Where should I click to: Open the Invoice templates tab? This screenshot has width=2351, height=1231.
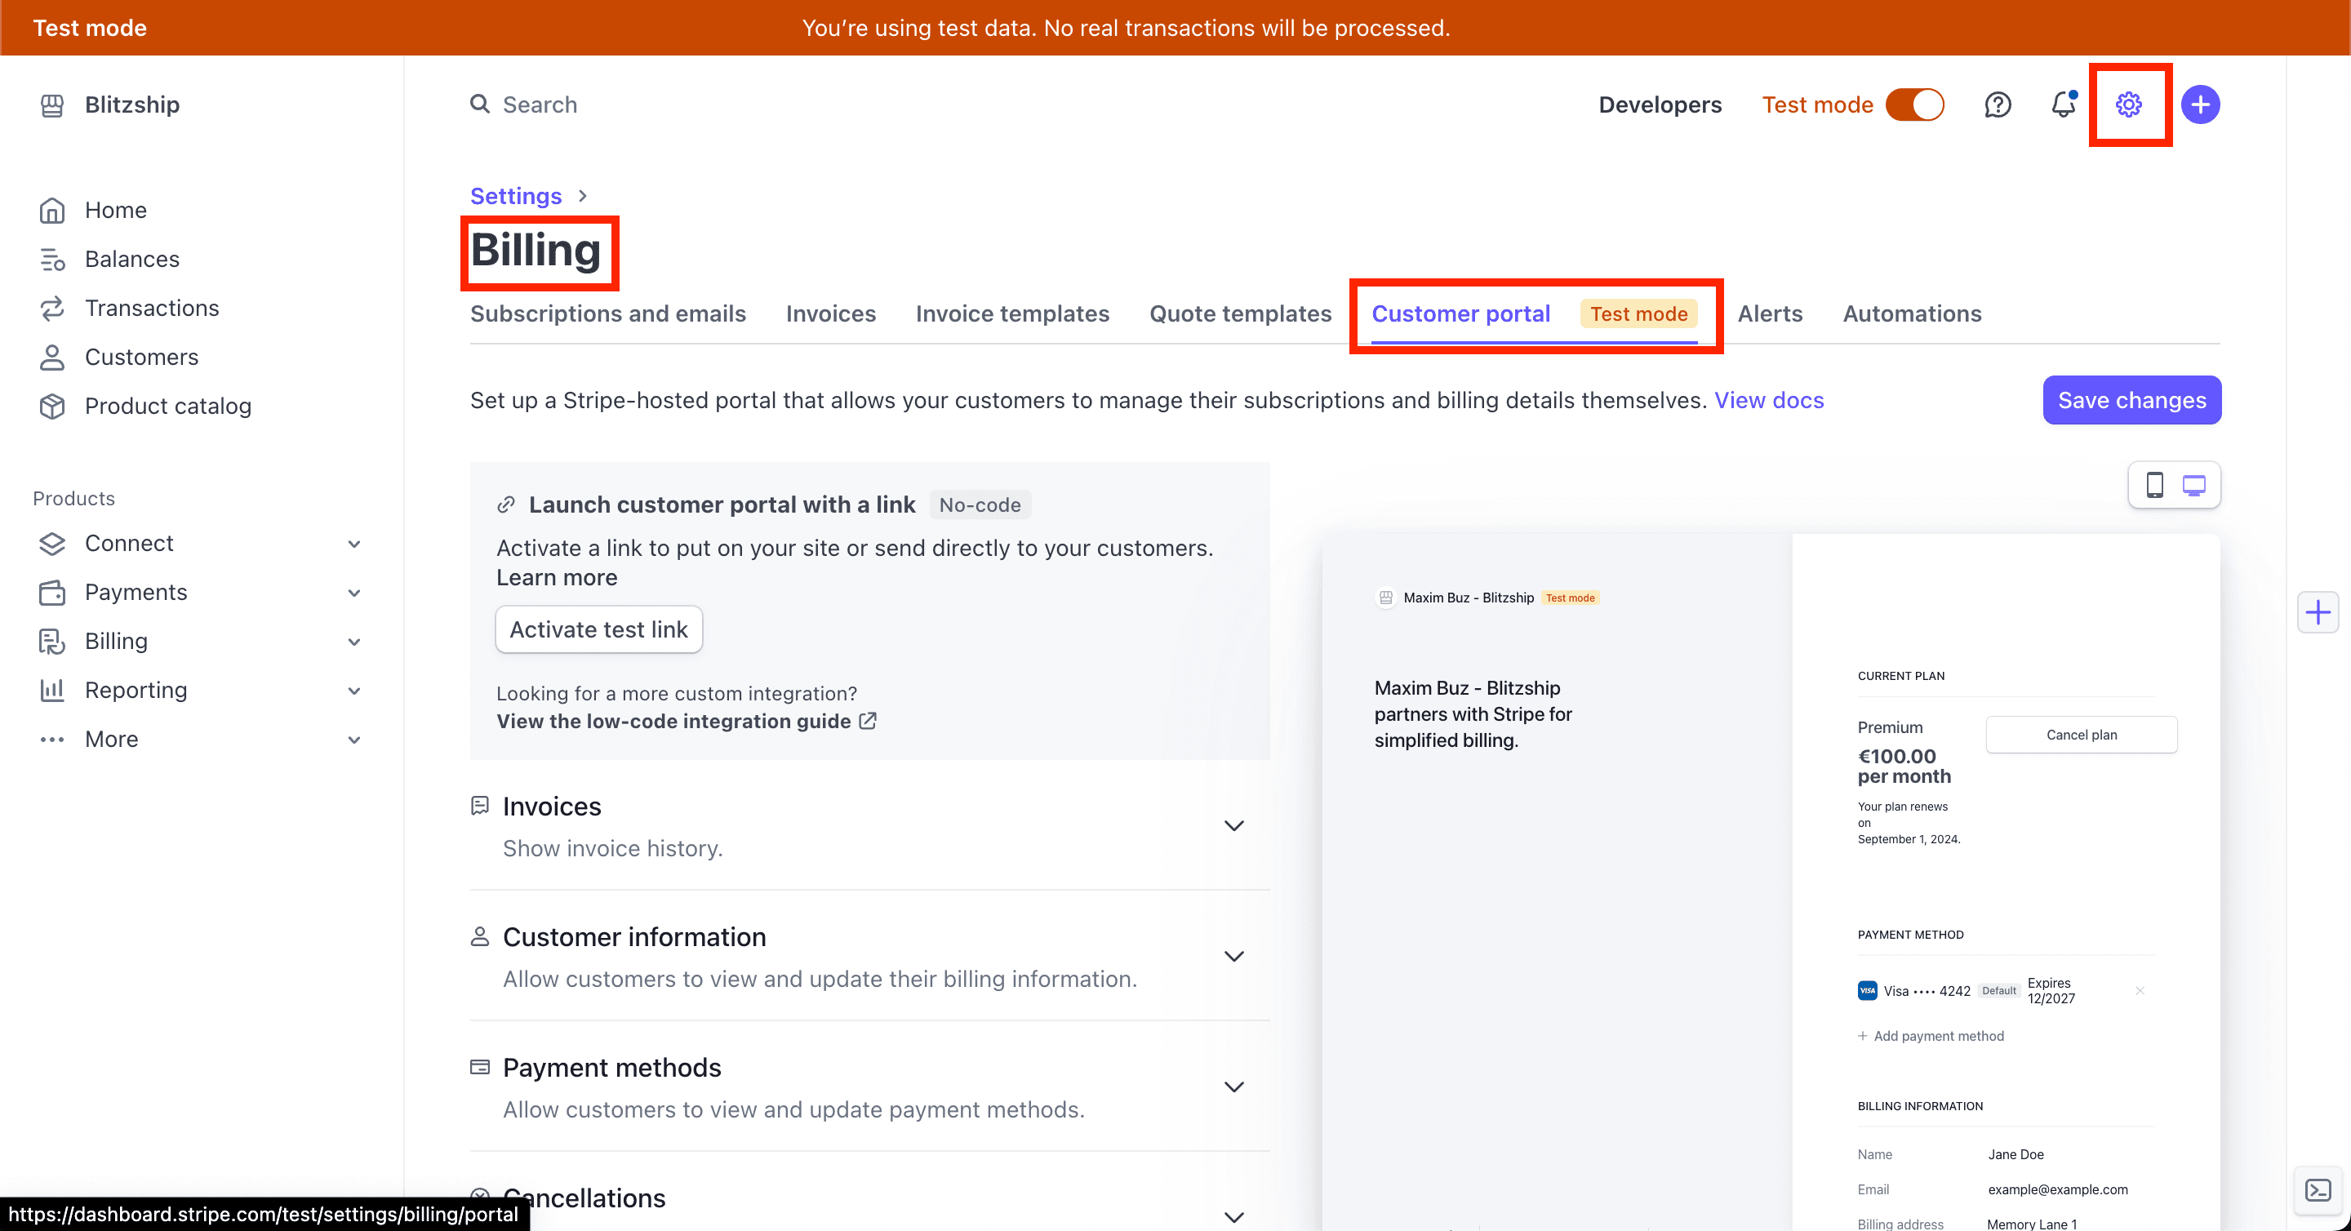pos(1012,313)
